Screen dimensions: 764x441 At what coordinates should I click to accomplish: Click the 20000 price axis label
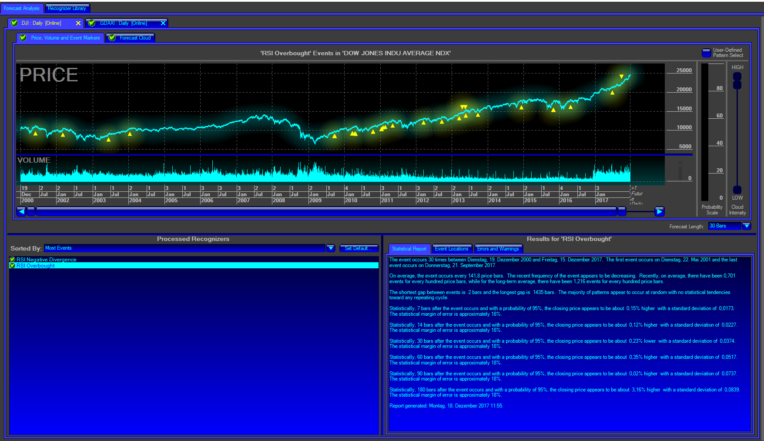(x=684, y=90)
